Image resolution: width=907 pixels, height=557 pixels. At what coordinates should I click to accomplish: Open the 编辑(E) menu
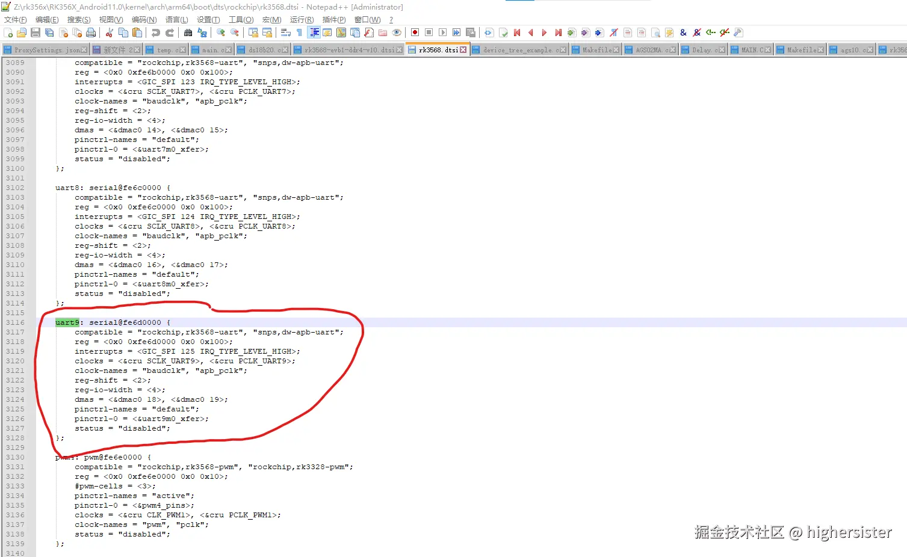[x=47, y=20]
